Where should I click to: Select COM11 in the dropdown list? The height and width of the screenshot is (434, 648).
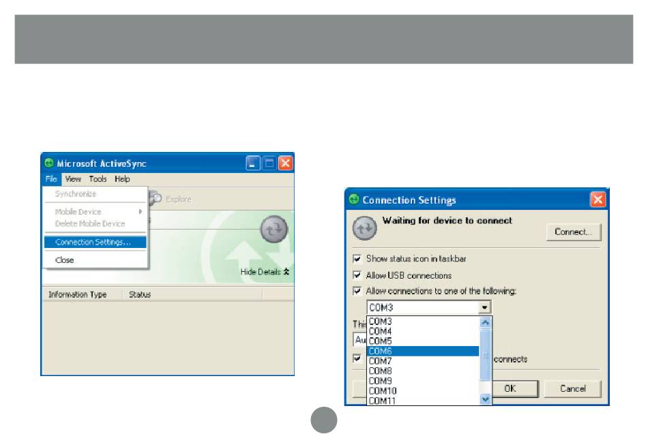pyautogui.click(x=423, y=400)
